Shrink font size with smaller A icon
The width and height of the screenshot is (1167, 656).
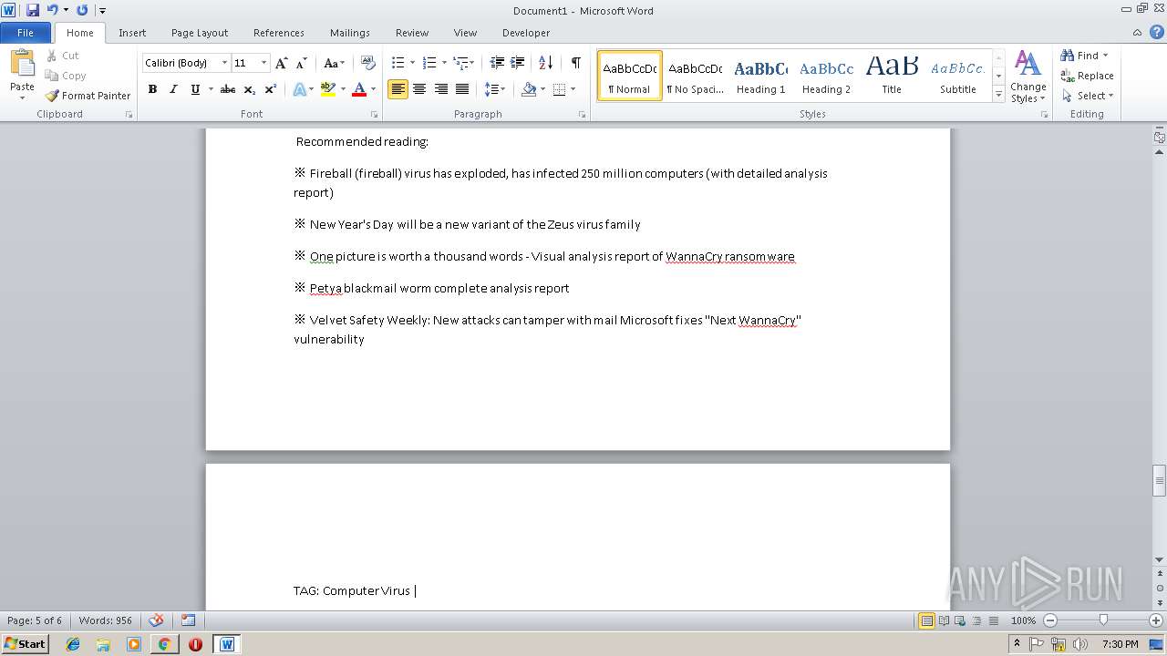pos(302,63)
